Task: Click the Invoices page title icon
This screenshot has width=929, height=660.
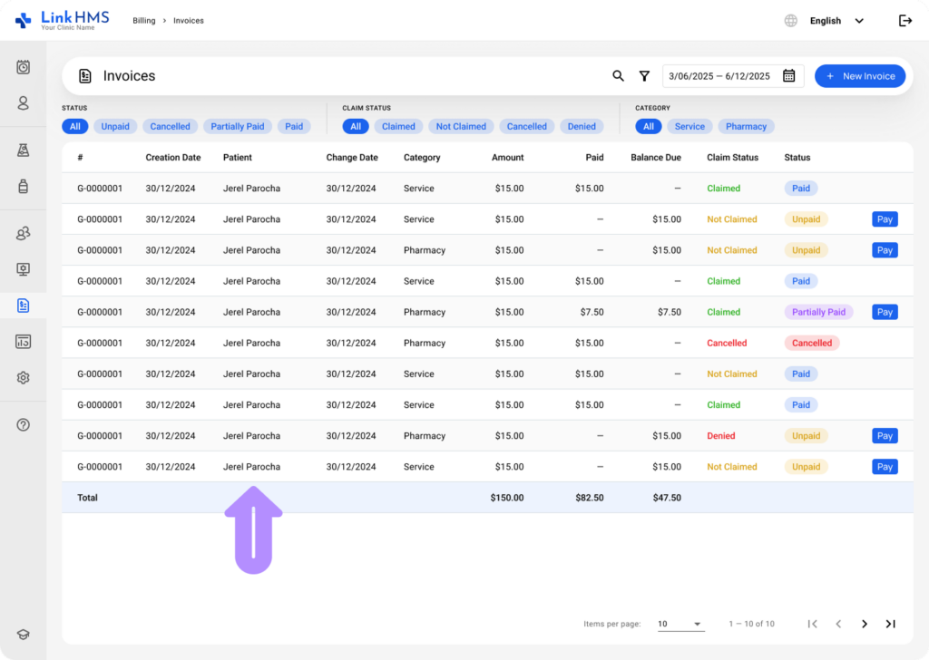Action: (x=85, y=76)
